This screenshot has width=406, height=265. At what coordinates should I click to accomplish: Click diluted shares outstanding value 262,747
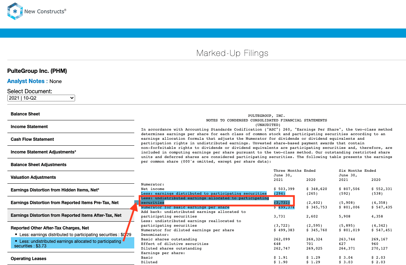tap(282, 248)
